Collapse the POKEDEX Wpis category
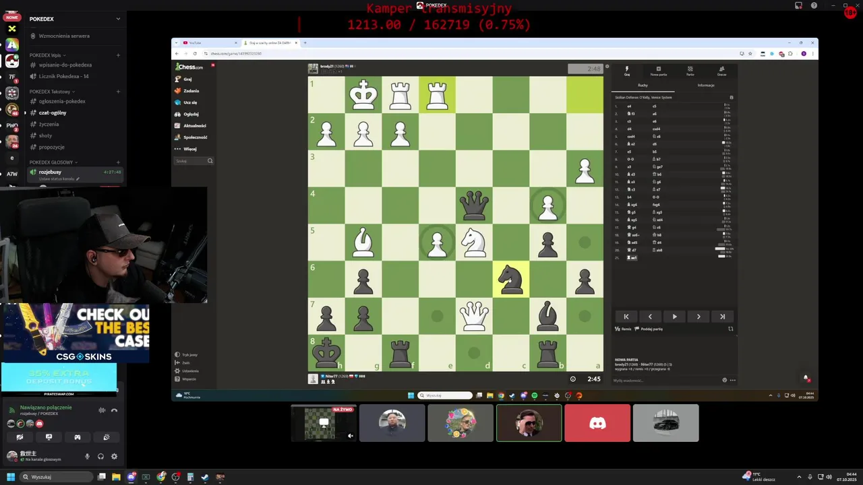This screenshot has height=485, width=863. coord(47,55)
